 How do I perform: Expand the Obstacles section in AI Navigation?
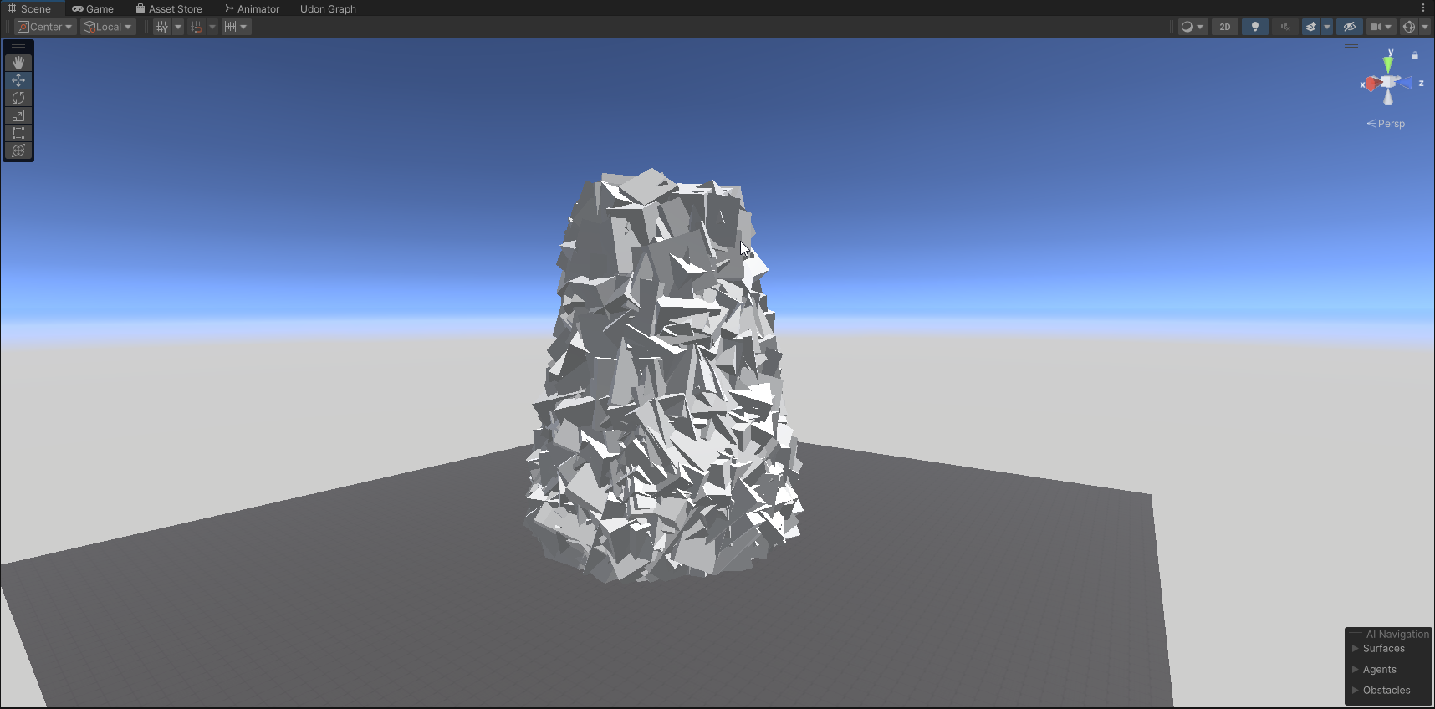pos(1386,691)
